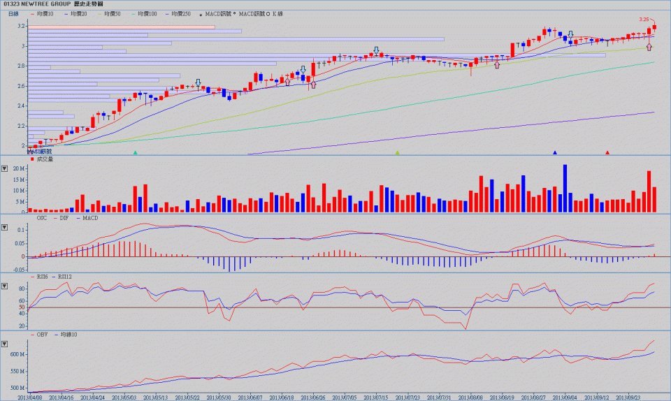Viewport: 671px width, 401px height.
Task: Click the pink up-arrow signal near 2013/08/19
Action: pyautogui.click(x=497, y=64)
